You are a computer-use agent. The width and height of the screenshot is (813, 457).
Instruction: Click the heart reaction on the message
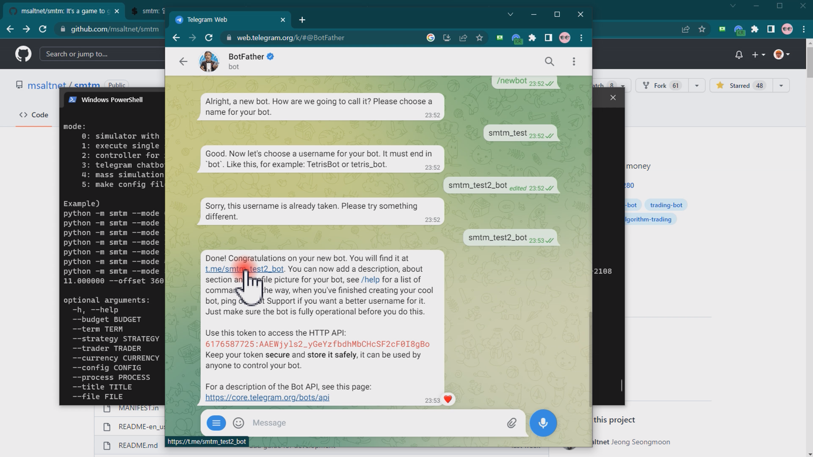(448, 399)
